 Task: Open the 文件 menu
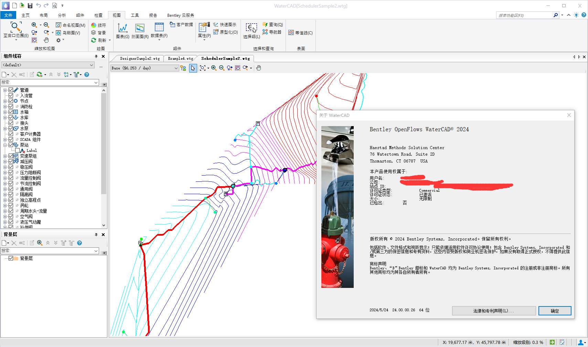(8, 15)
